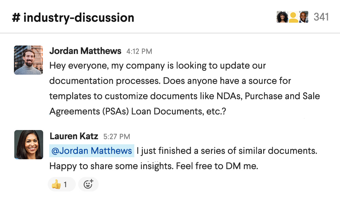Open the Jordan Matthews sender name above the first message

pyautogui.click(x=85, y=51)
